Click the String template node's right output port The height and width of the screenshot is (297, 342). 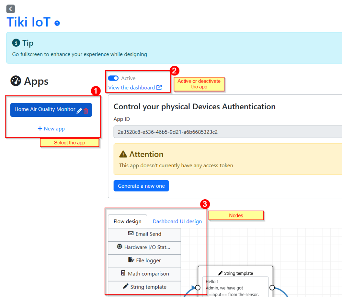point(272,287)
